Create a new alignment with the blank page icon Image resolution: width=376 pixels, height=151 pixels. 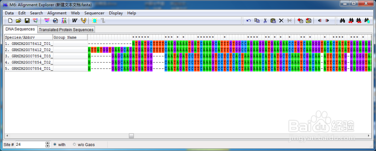(x=10, y=21)
